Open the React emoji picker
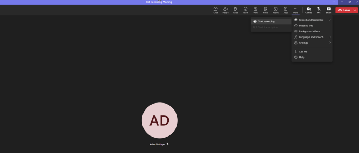Screen dimensions: 359x153 (x=246, y=10)
